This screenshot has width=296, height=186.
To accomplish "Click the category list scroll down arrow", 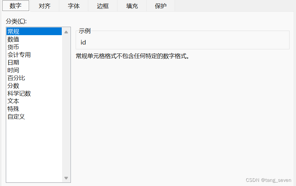I will click(x=66, y=178).
